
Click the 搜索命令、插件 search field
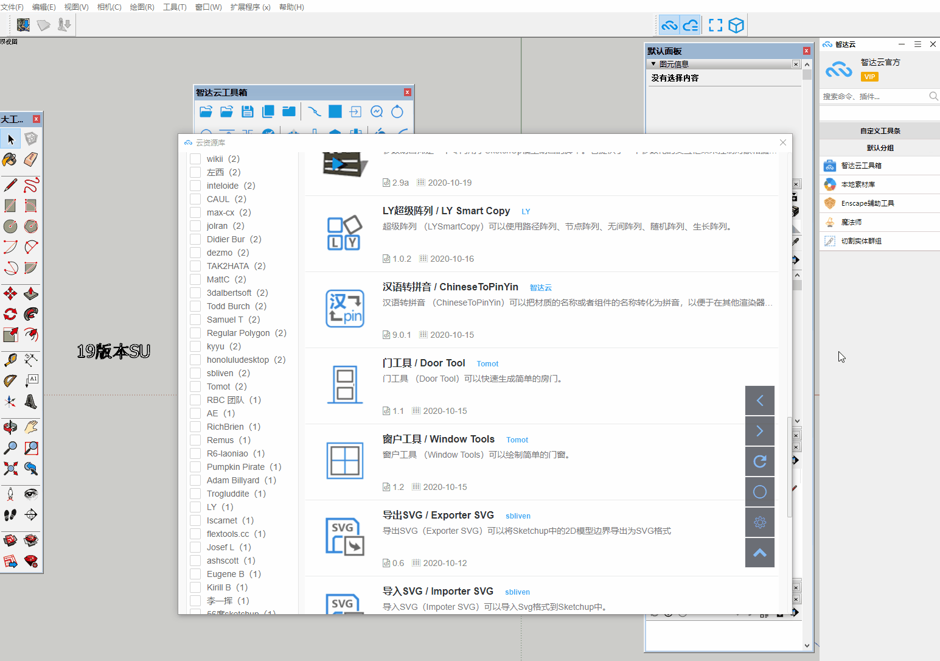(x=873, y=96)
